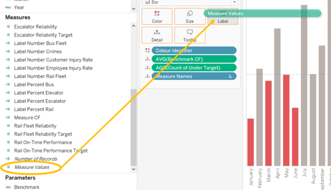Select Rail Fleet Reliability measure
This screenshot has height=190, width=331.
35,126
